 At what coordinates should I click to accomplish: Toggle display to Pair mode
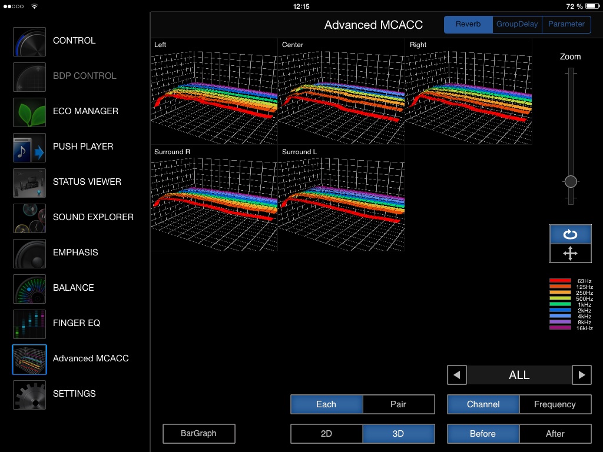pyautogui.click(x=399, y=404)
